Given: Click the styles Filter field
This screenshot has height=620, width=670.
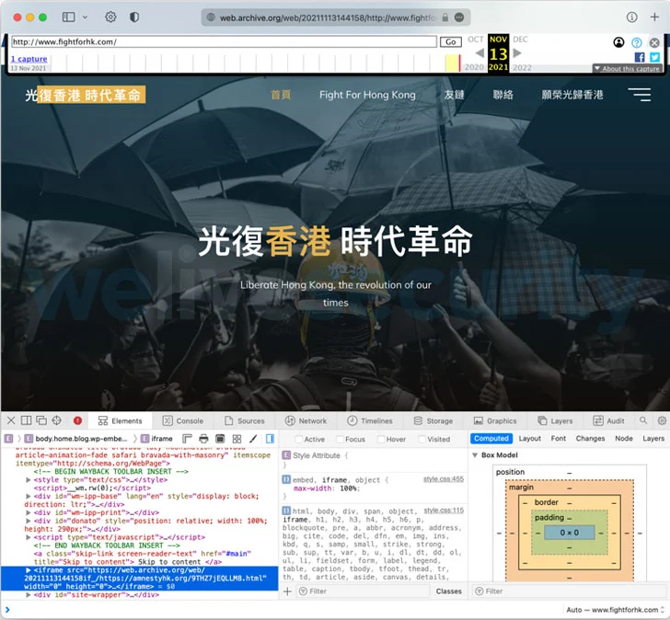Looking at the screenshot, I should (364, 591).
